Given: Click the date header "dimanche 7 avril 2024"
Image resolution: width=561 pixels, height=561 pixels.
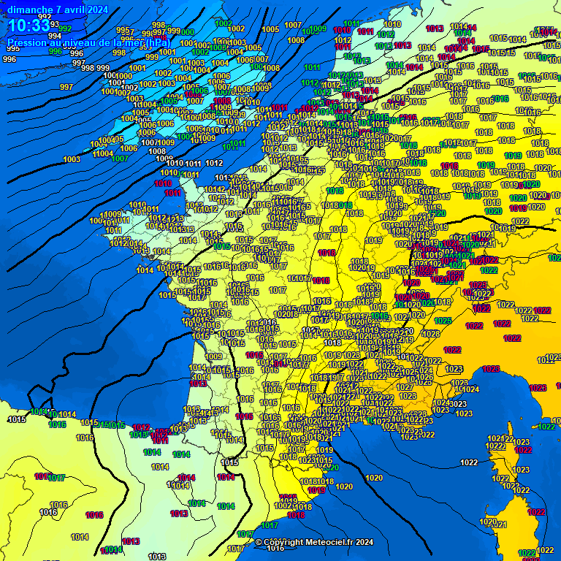Looking at the screenshot, I should (58, 9).
